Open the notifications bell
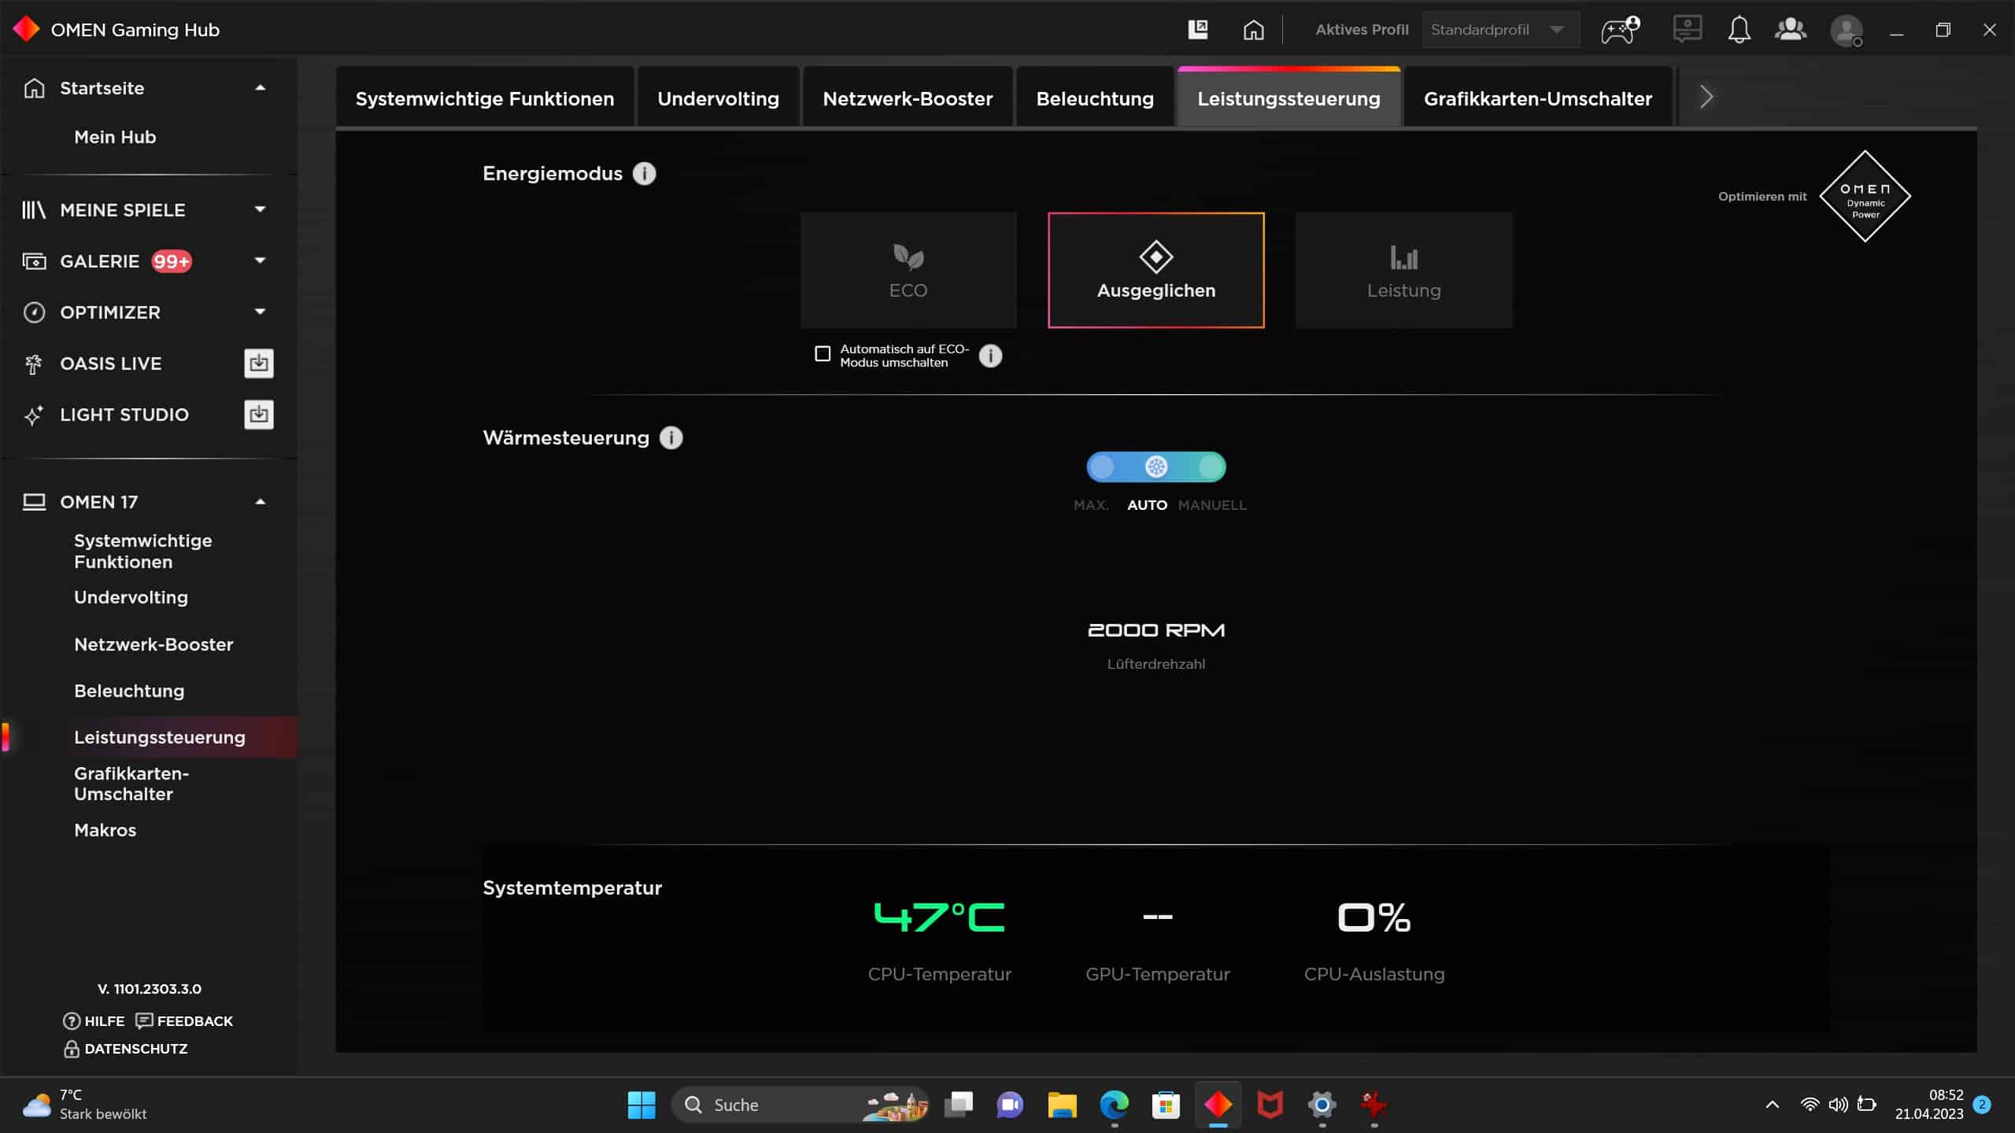 pos(1739,30)
